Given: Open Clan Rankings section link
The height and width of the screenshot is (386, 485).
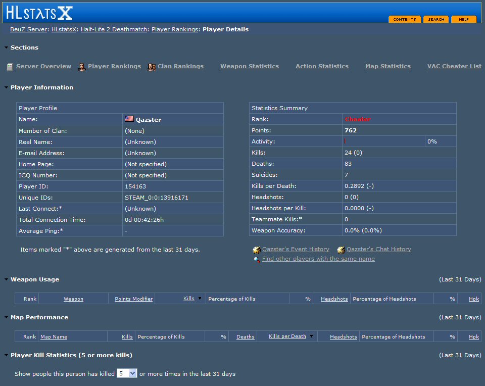Looking at the screenshot, I should click(181, 66).
